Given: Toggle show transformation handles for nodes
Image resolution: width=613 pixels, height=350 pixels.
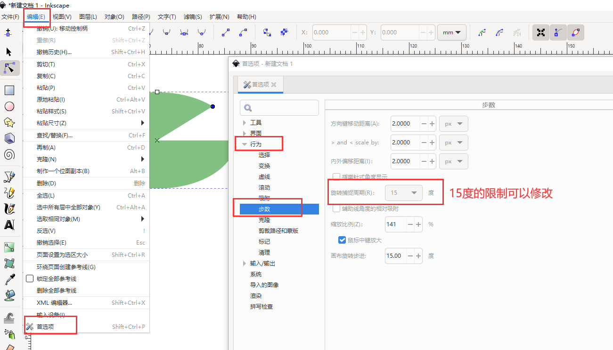Looking at the screenshot, I should pyautogui.click(x=541, y=32).
